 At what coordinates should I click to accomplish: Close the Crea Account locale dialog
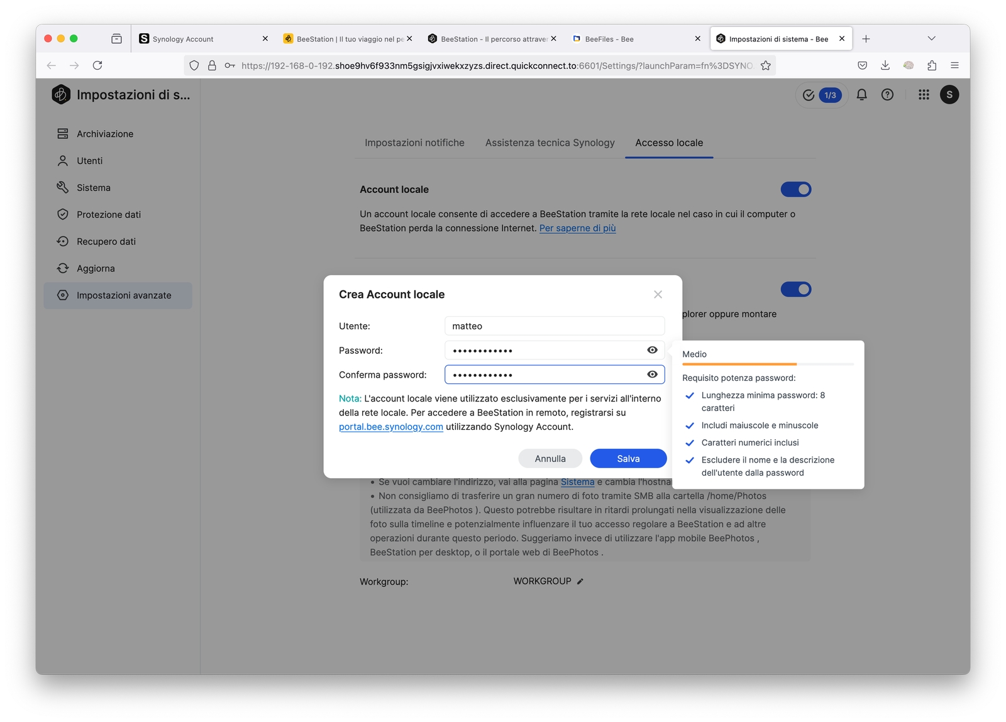(658, 295)
